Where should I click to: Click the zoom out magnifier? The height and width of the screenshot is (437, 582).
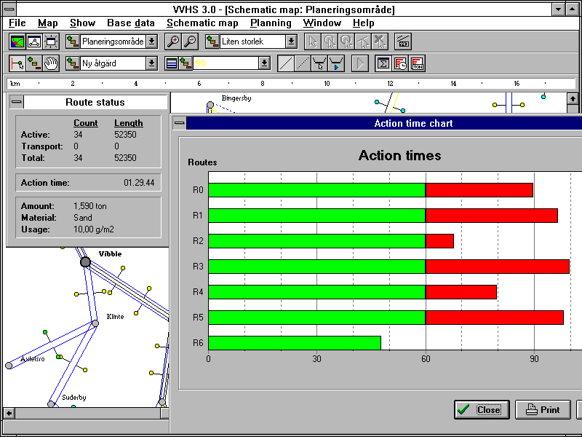click(190, 42)
